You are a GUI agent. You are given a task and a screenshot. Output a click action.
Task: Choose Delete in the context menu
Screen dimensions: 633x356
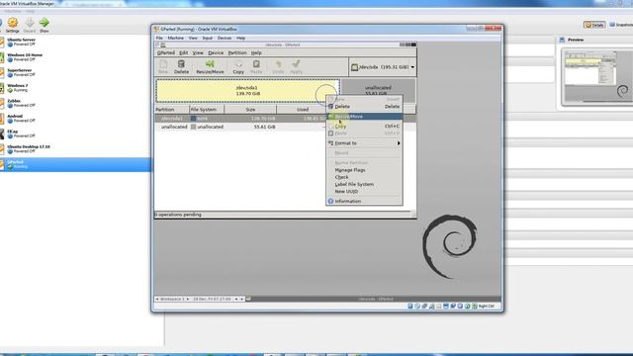[x=364, y=107]
